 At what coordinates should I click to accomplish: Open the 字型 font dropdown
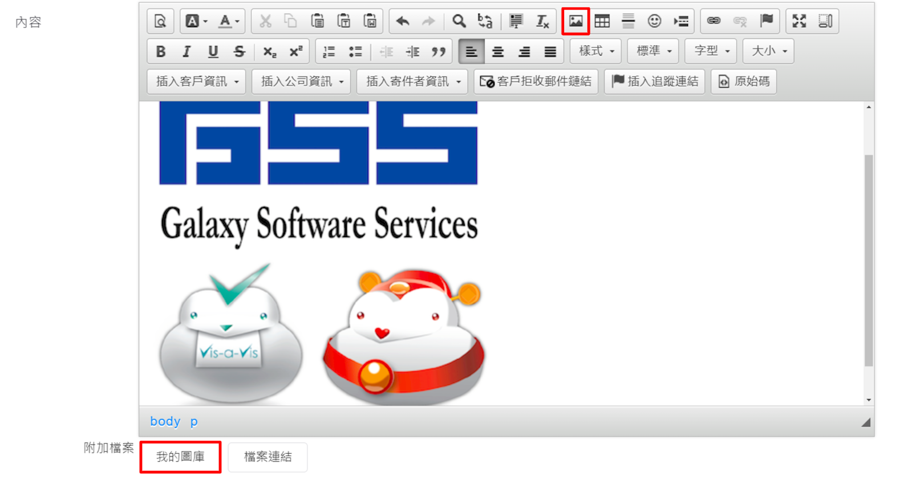711,51
